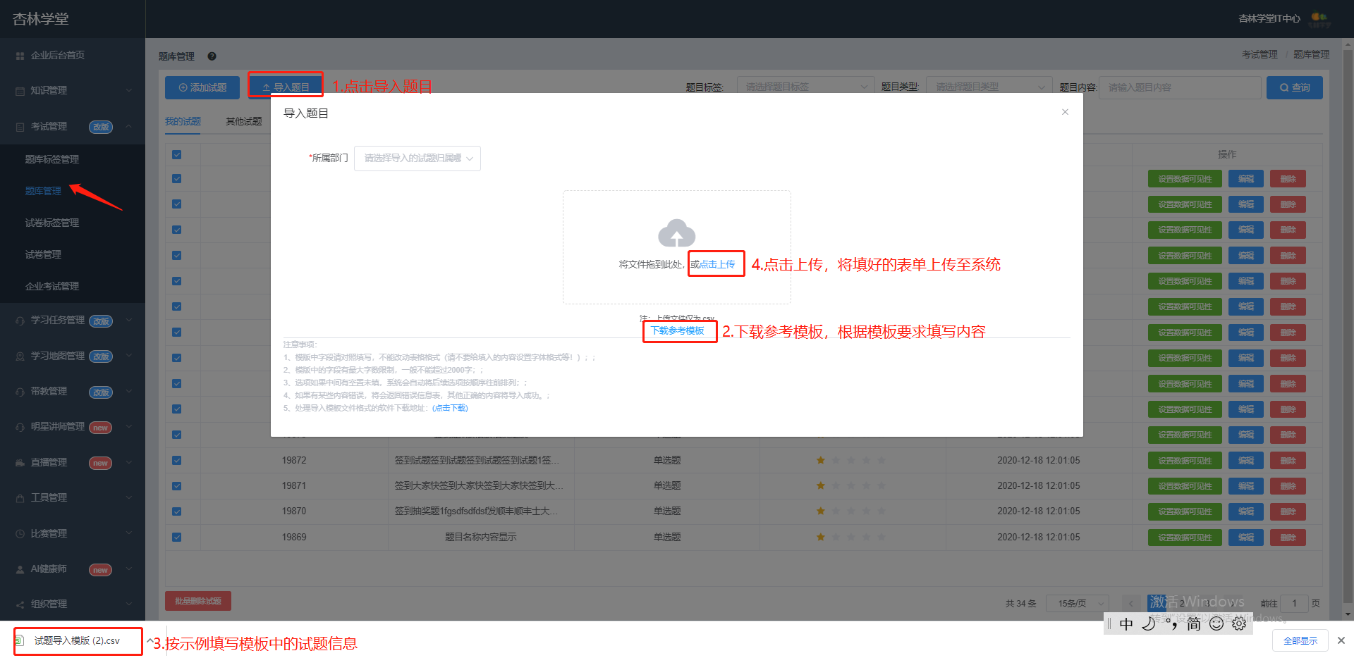Click the 下载参考模板 link
The height and width of the screenshot is (658, 1354).
tap(678, 331)
